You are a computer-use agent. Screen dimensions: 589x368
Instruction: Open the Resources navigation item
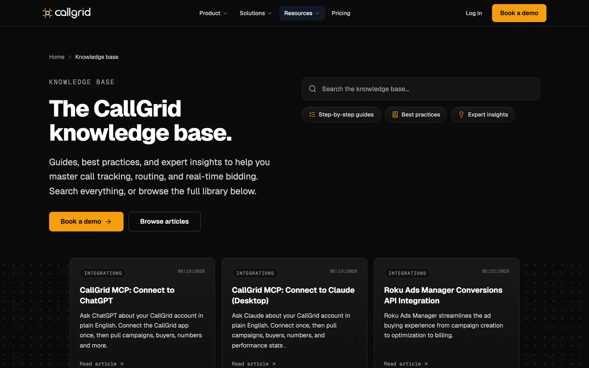click(302, 13)
